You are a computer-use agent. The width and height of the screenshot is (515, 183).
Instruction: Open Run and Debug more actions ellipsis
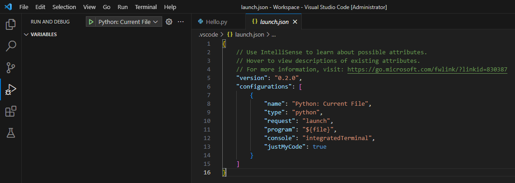click(181, 22)
